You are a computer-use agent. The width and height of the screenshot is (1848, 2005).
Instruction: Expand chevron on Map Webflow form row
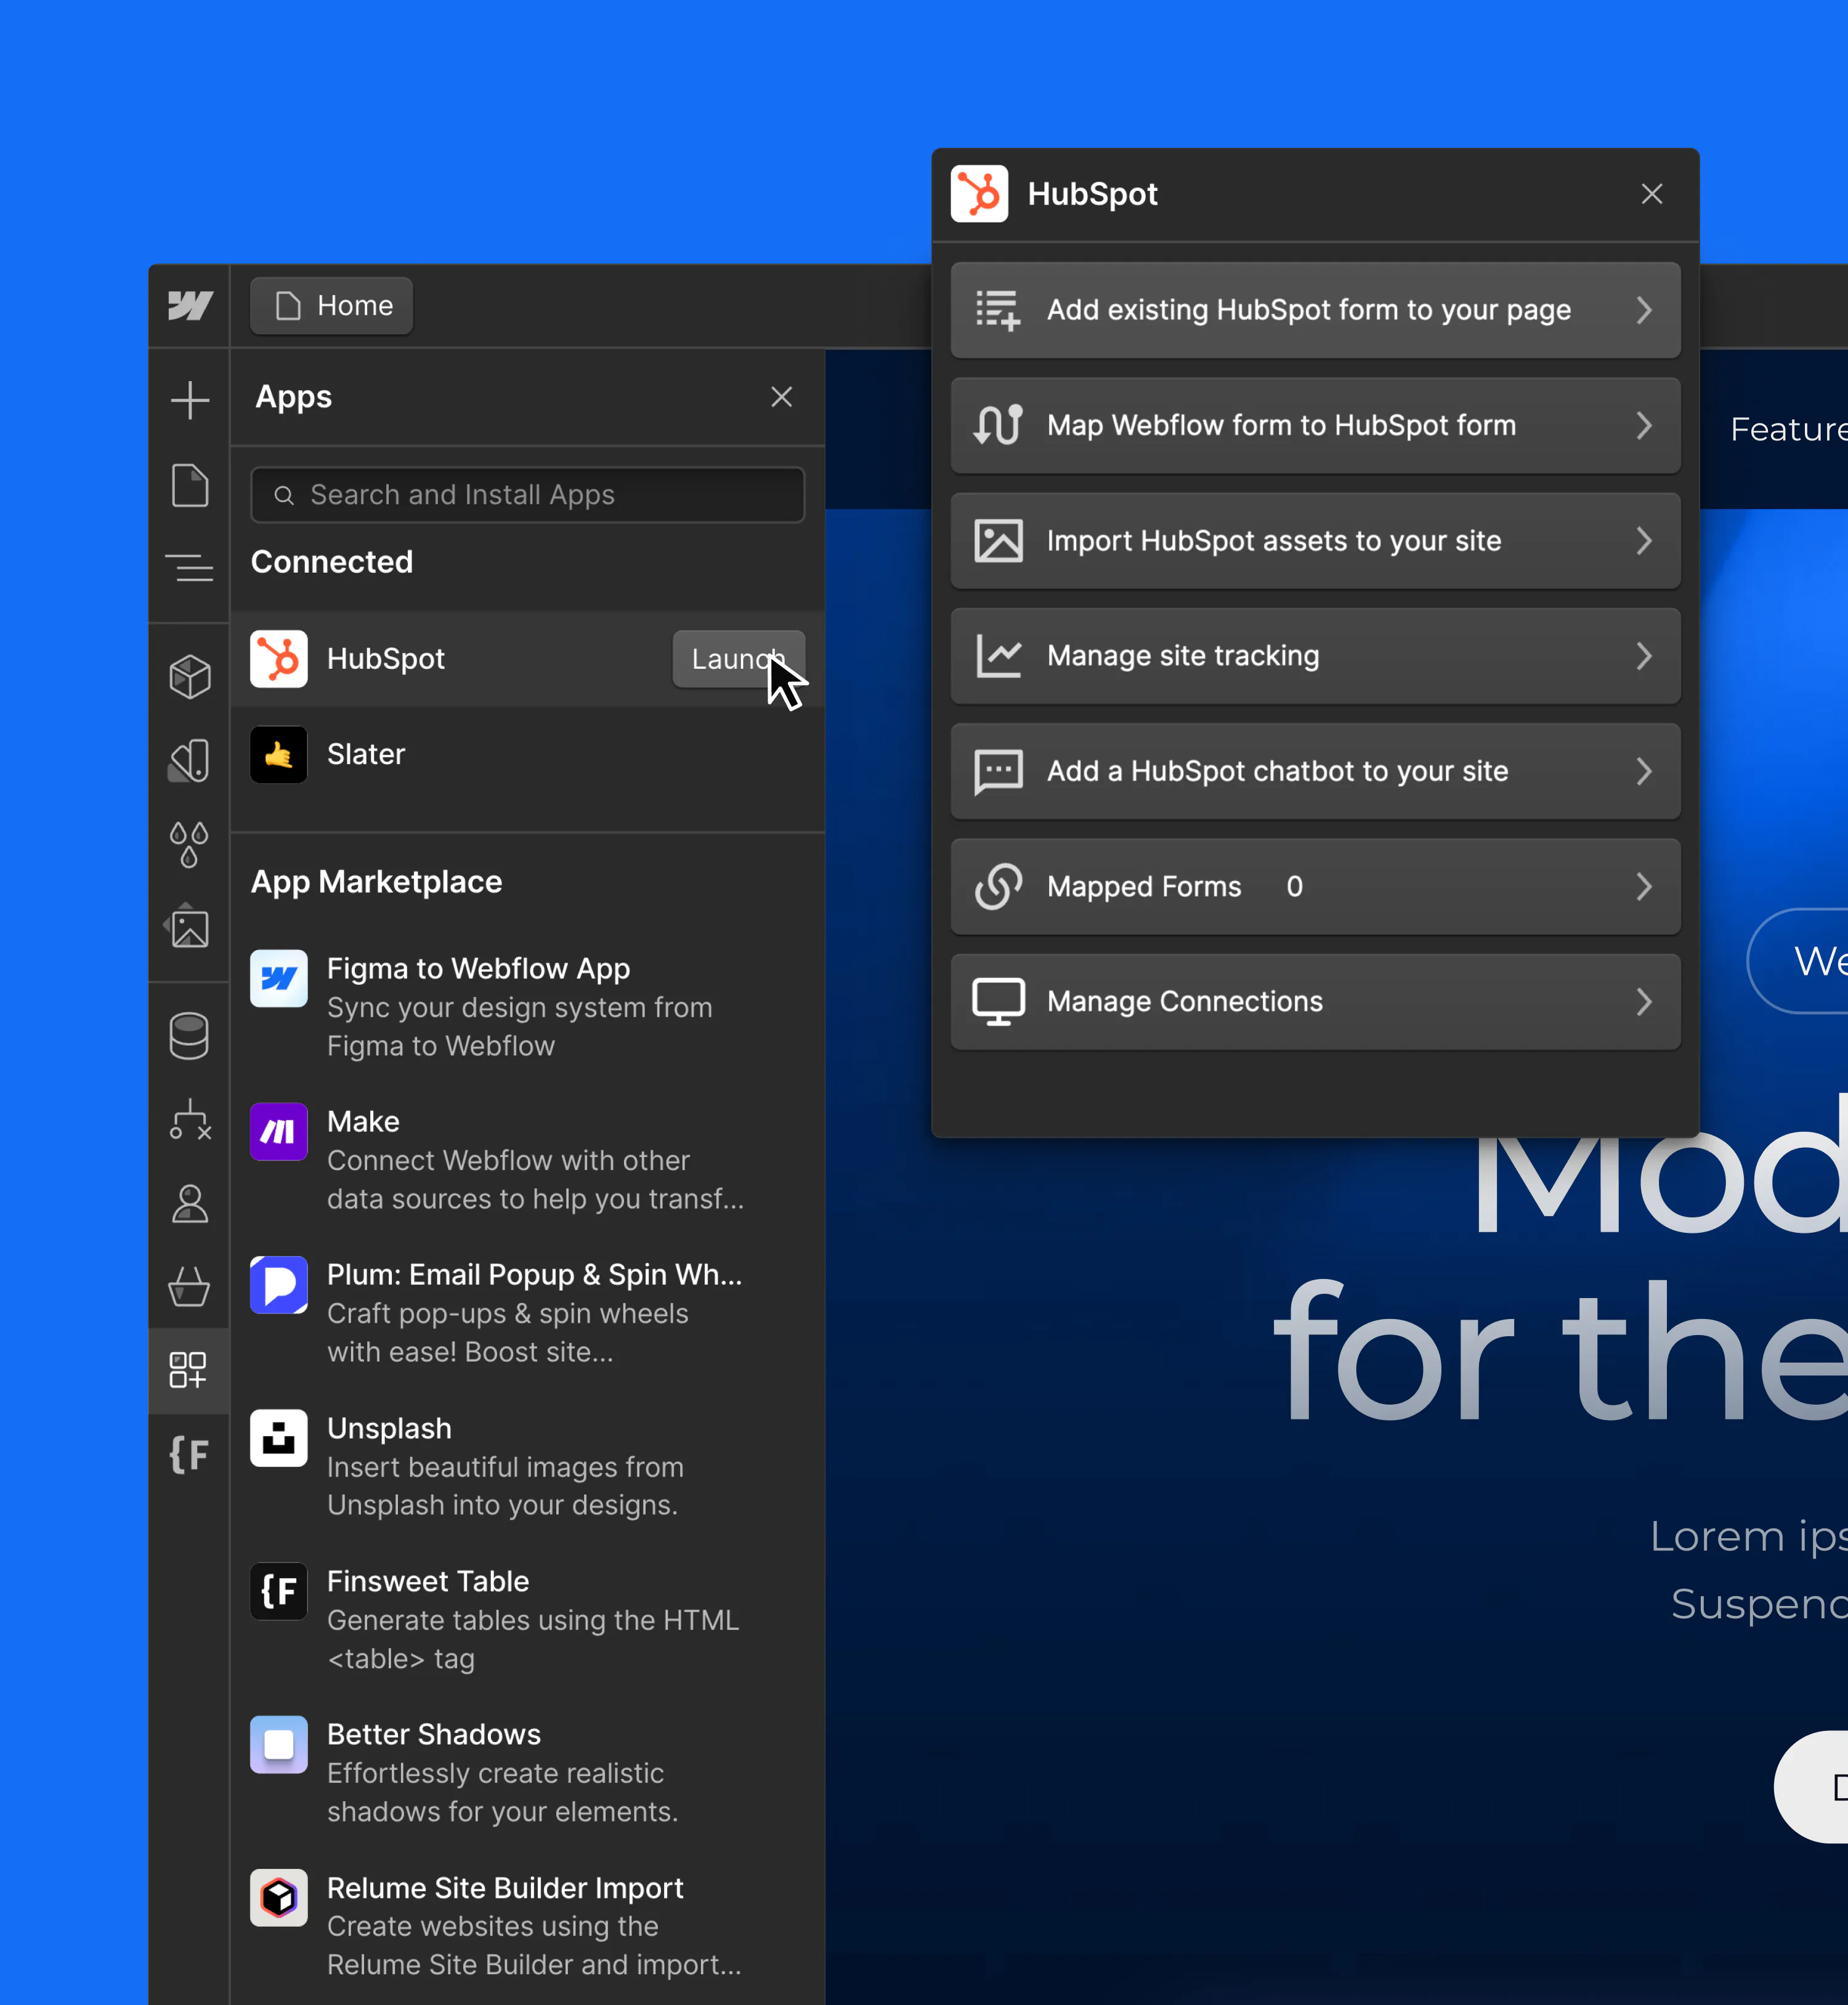(1644, 426)
